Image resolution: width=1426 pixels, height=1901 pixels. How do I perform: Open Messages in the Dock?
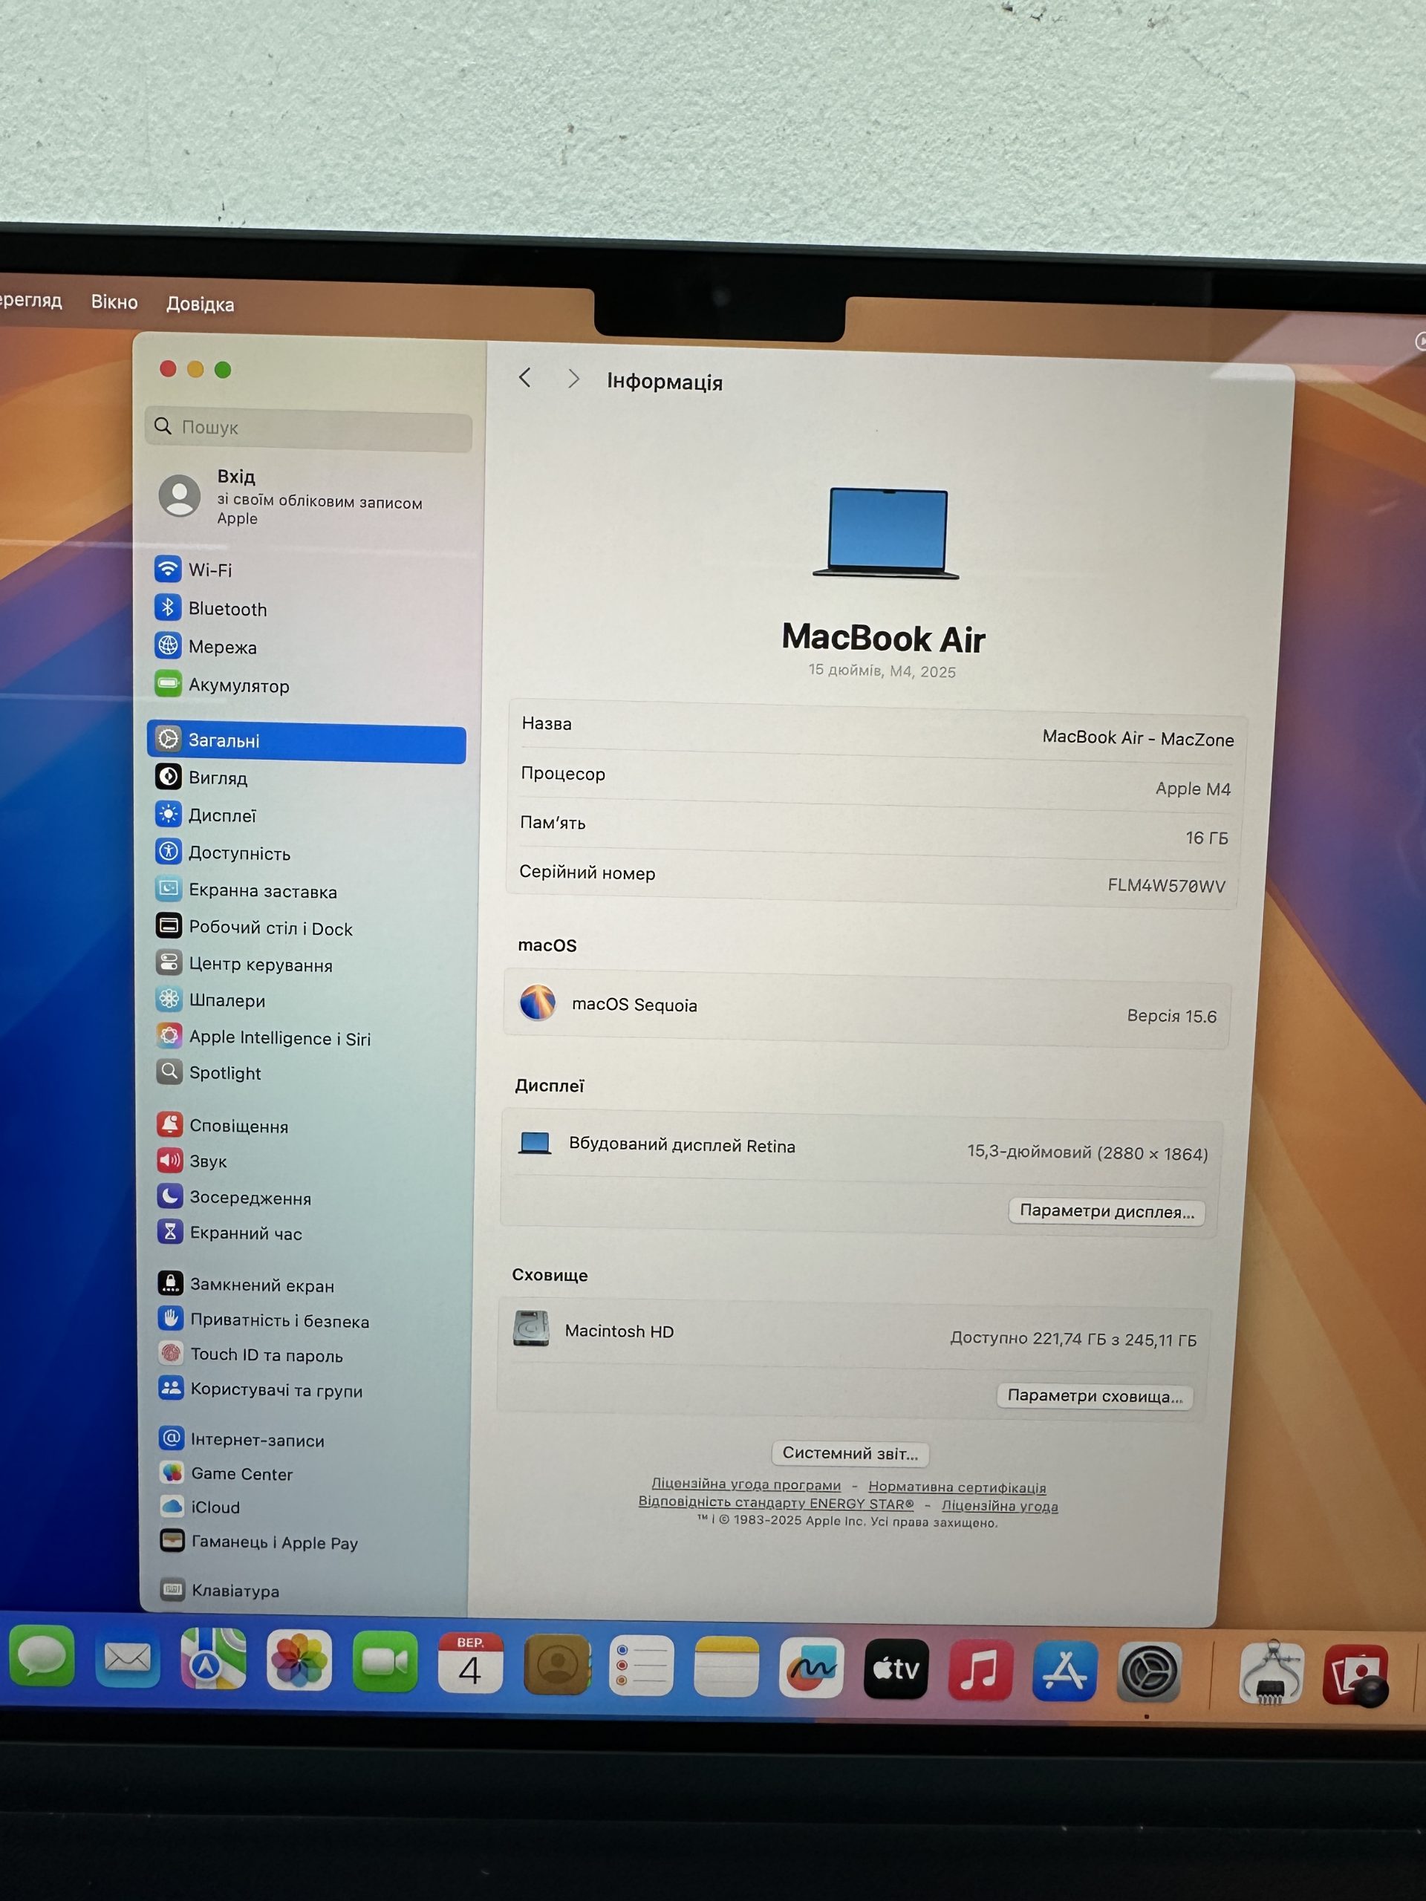42,1655
